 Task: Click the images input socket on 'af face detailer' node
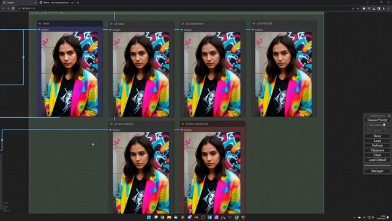(110, 130)
